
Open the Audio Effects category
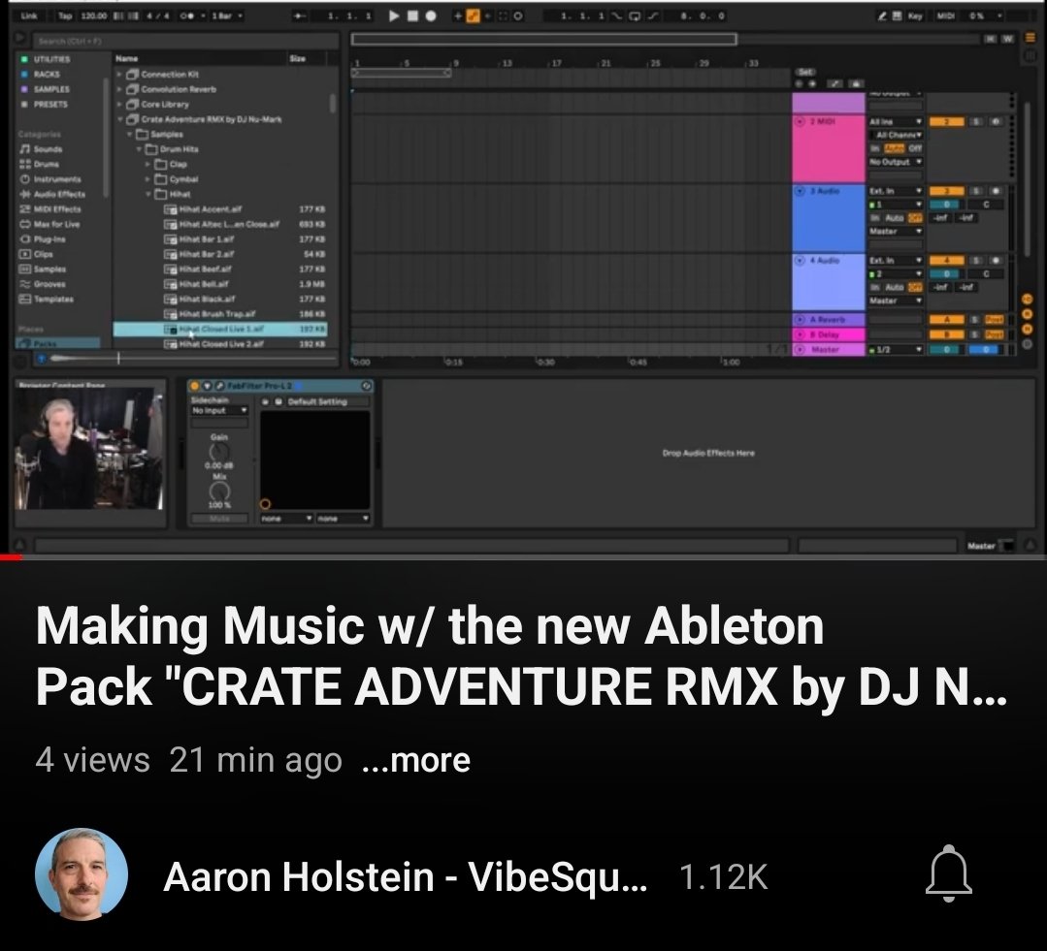pos(52,194)
